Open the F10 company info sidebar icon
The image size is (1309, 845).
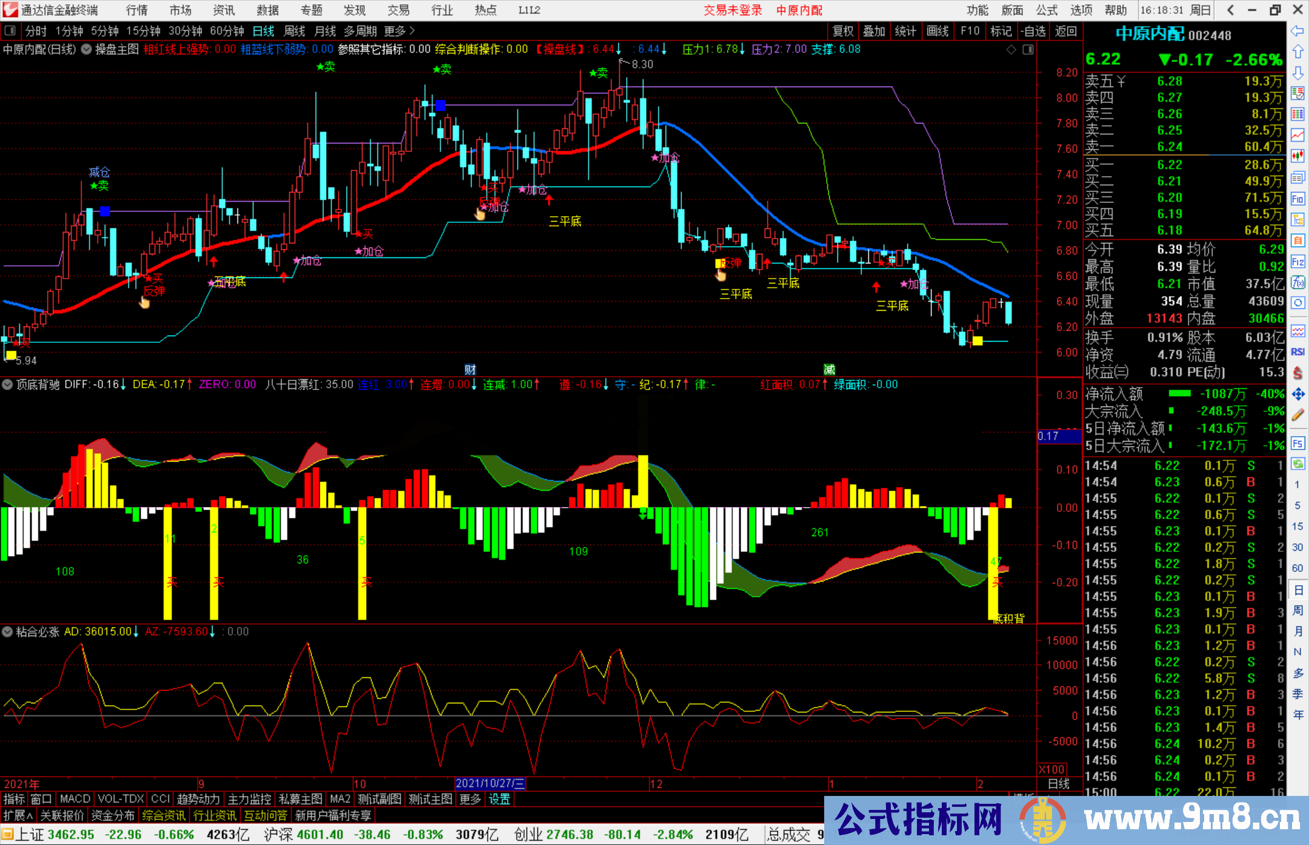click(x=1297, y=199)
